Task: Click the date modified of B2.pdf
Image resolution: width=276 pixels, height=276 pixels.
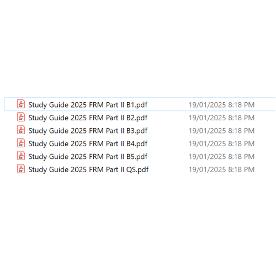Action: [x=221, y=118]
